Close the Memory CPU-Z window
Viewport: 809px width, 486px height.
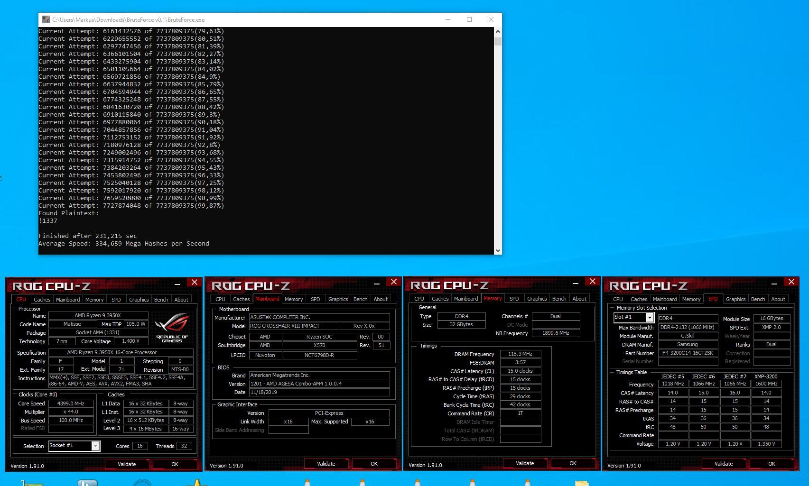(593, 281)
